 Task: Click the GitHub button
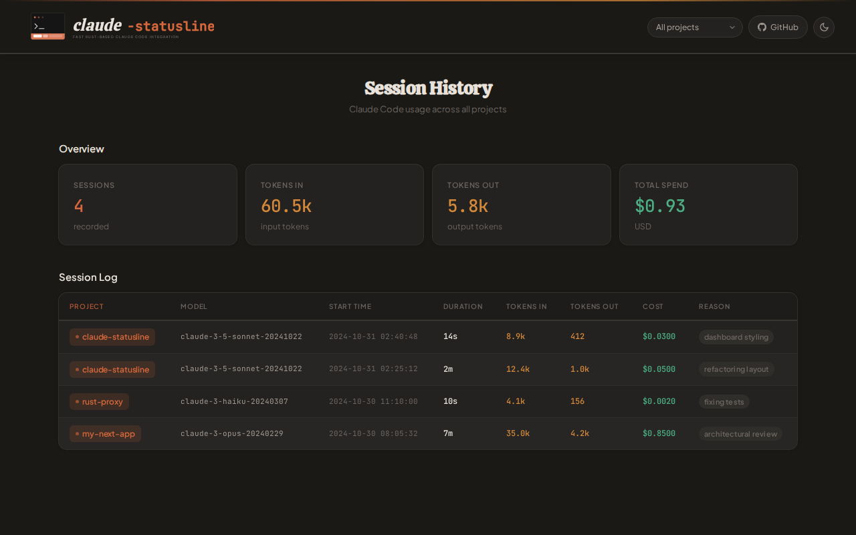click(x=778, y=27)
